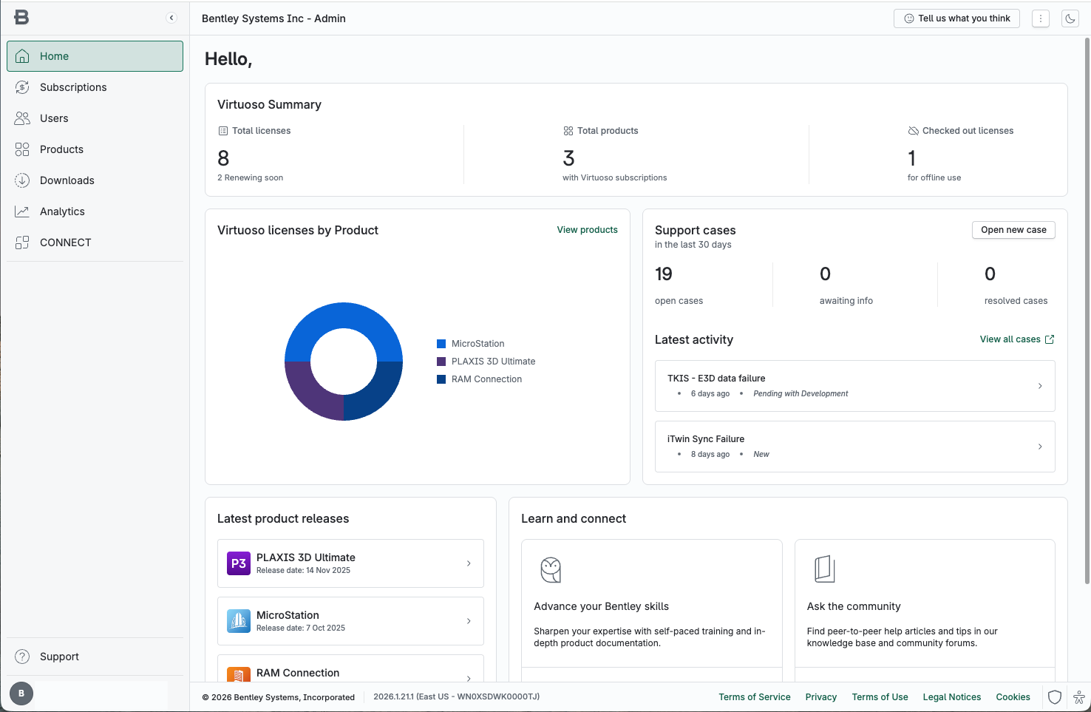Open the PLAXIS 3D Ultimate release chevron
Screen dimensions: 1091x712
(x=469, y=563)
